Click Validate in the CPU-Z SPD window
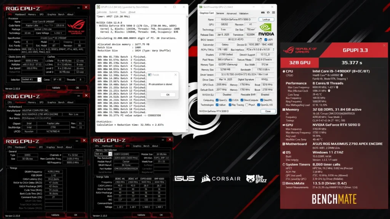390x219 pixels. 141,215
